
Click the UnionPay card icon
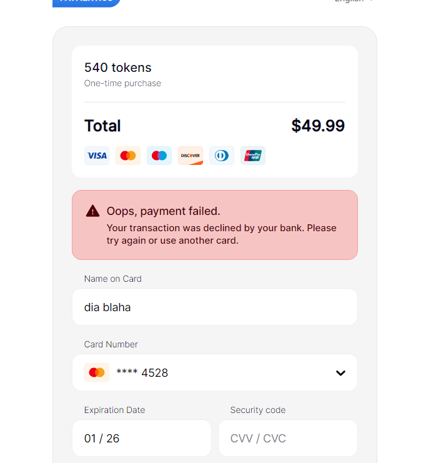click(x=253, y=156)
